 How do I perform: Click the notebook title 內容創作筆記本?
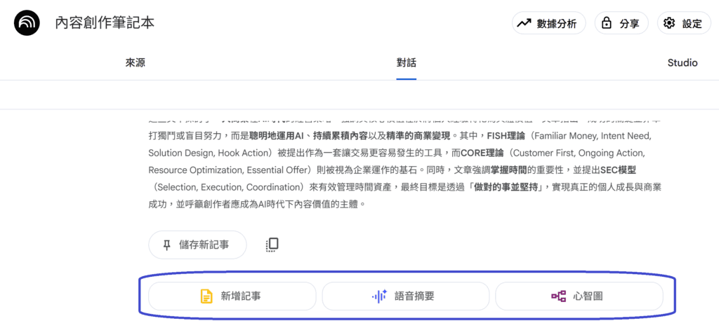pyautogui.click(x=105, y=23)
